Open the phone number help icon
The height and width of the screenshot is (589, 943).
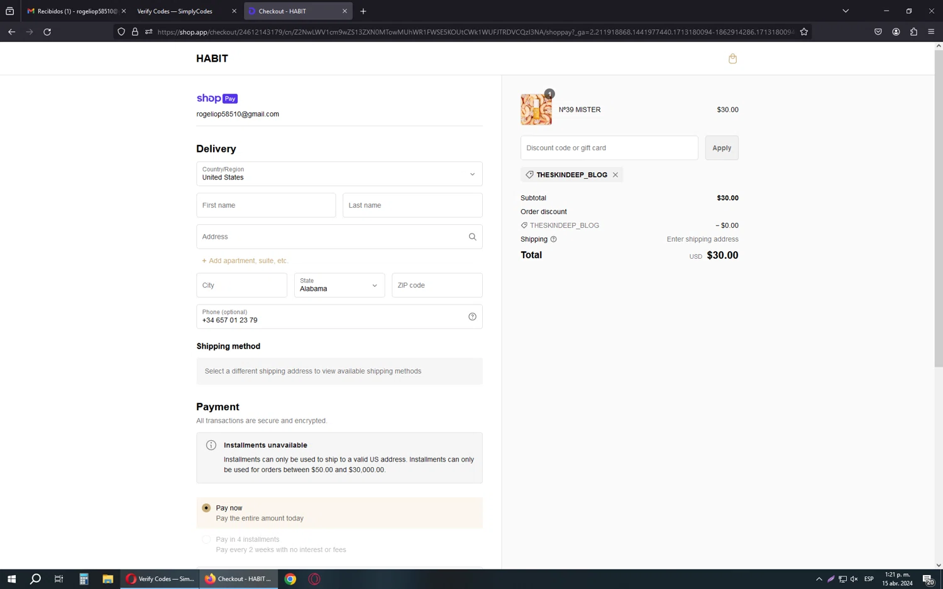(472, 316)
